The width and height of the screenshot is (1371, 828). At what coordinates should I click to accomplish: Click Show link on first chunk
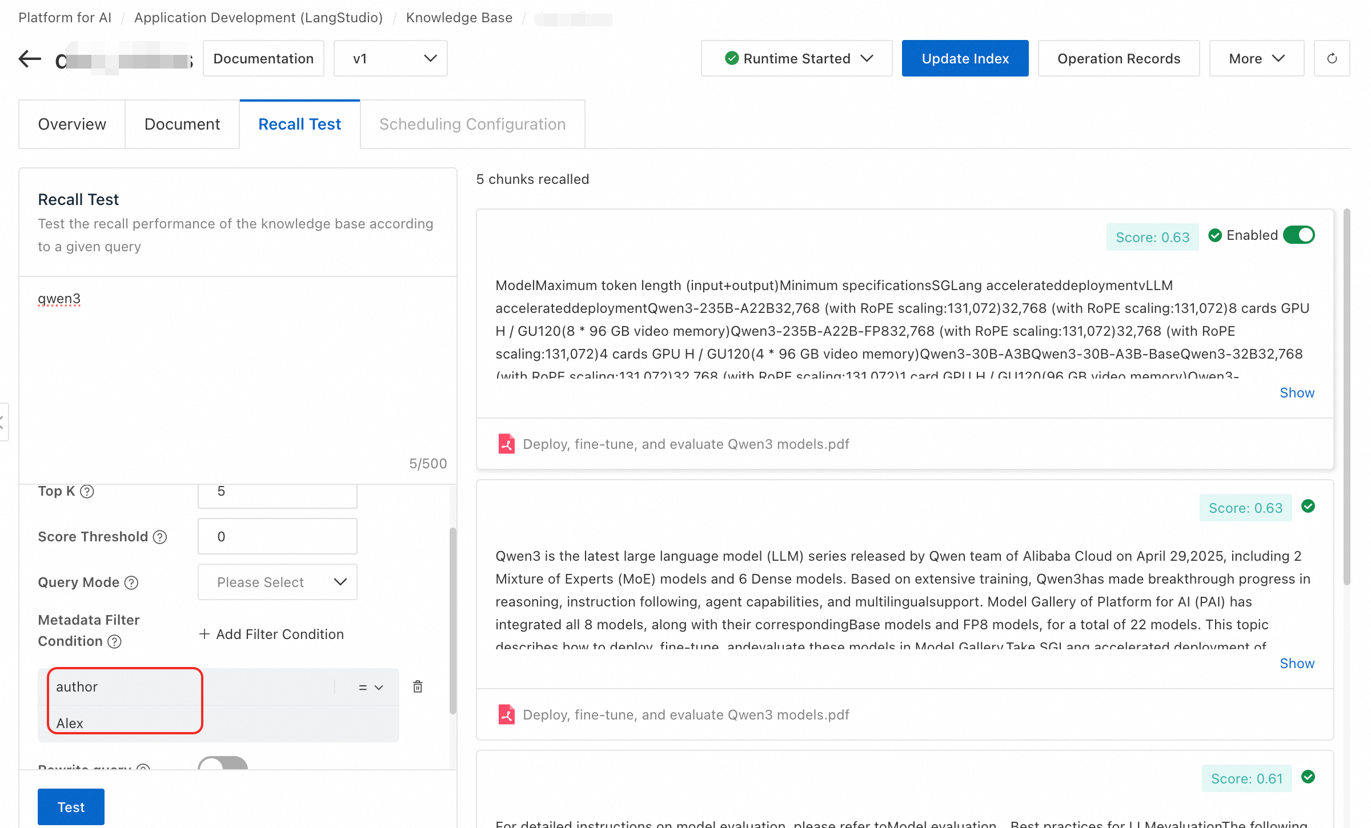(1297, 392)
